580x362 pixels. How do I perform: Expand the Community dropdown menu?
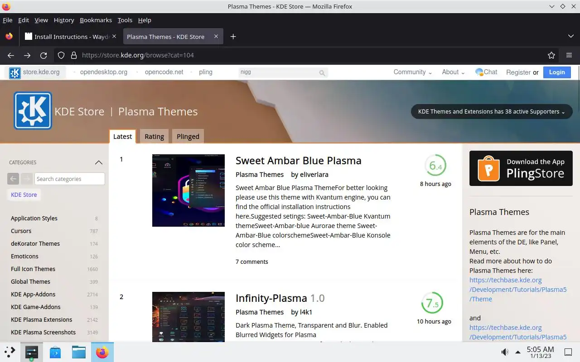[x=412, y=72]
